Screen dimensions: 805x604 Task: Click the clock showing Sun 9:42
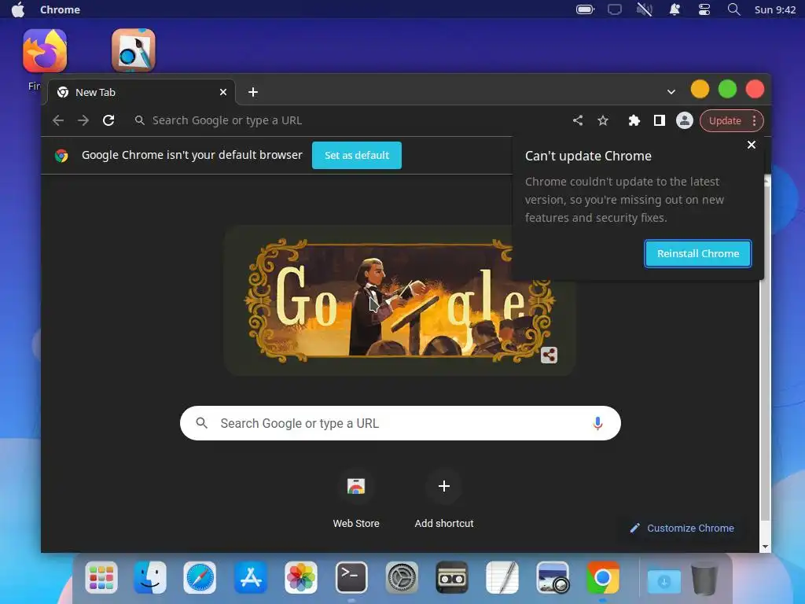click(774, 9)
